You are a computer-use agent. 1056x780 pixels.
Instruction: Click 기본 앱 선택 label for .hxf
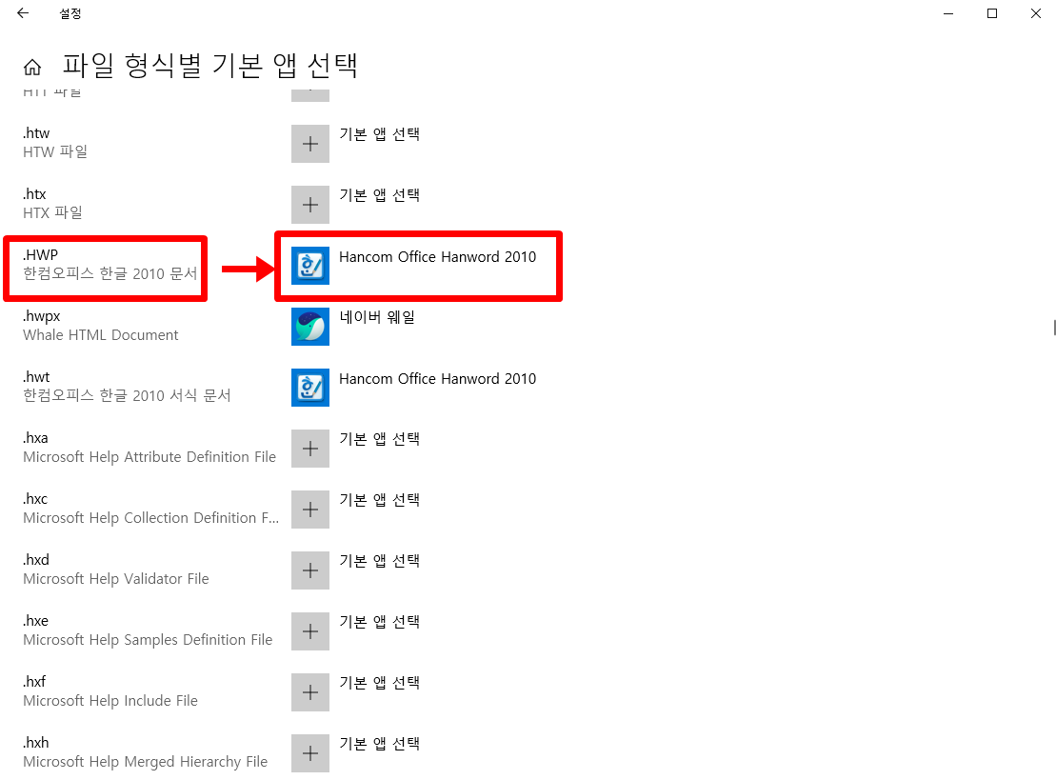[x=380, y=683]
